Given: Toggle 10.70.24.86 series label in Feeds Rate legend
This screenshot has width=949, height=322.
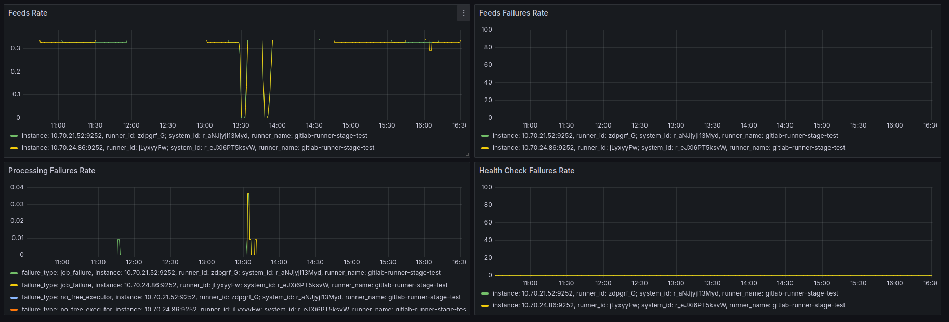Looking at the screenshot, I should [198, 148].
